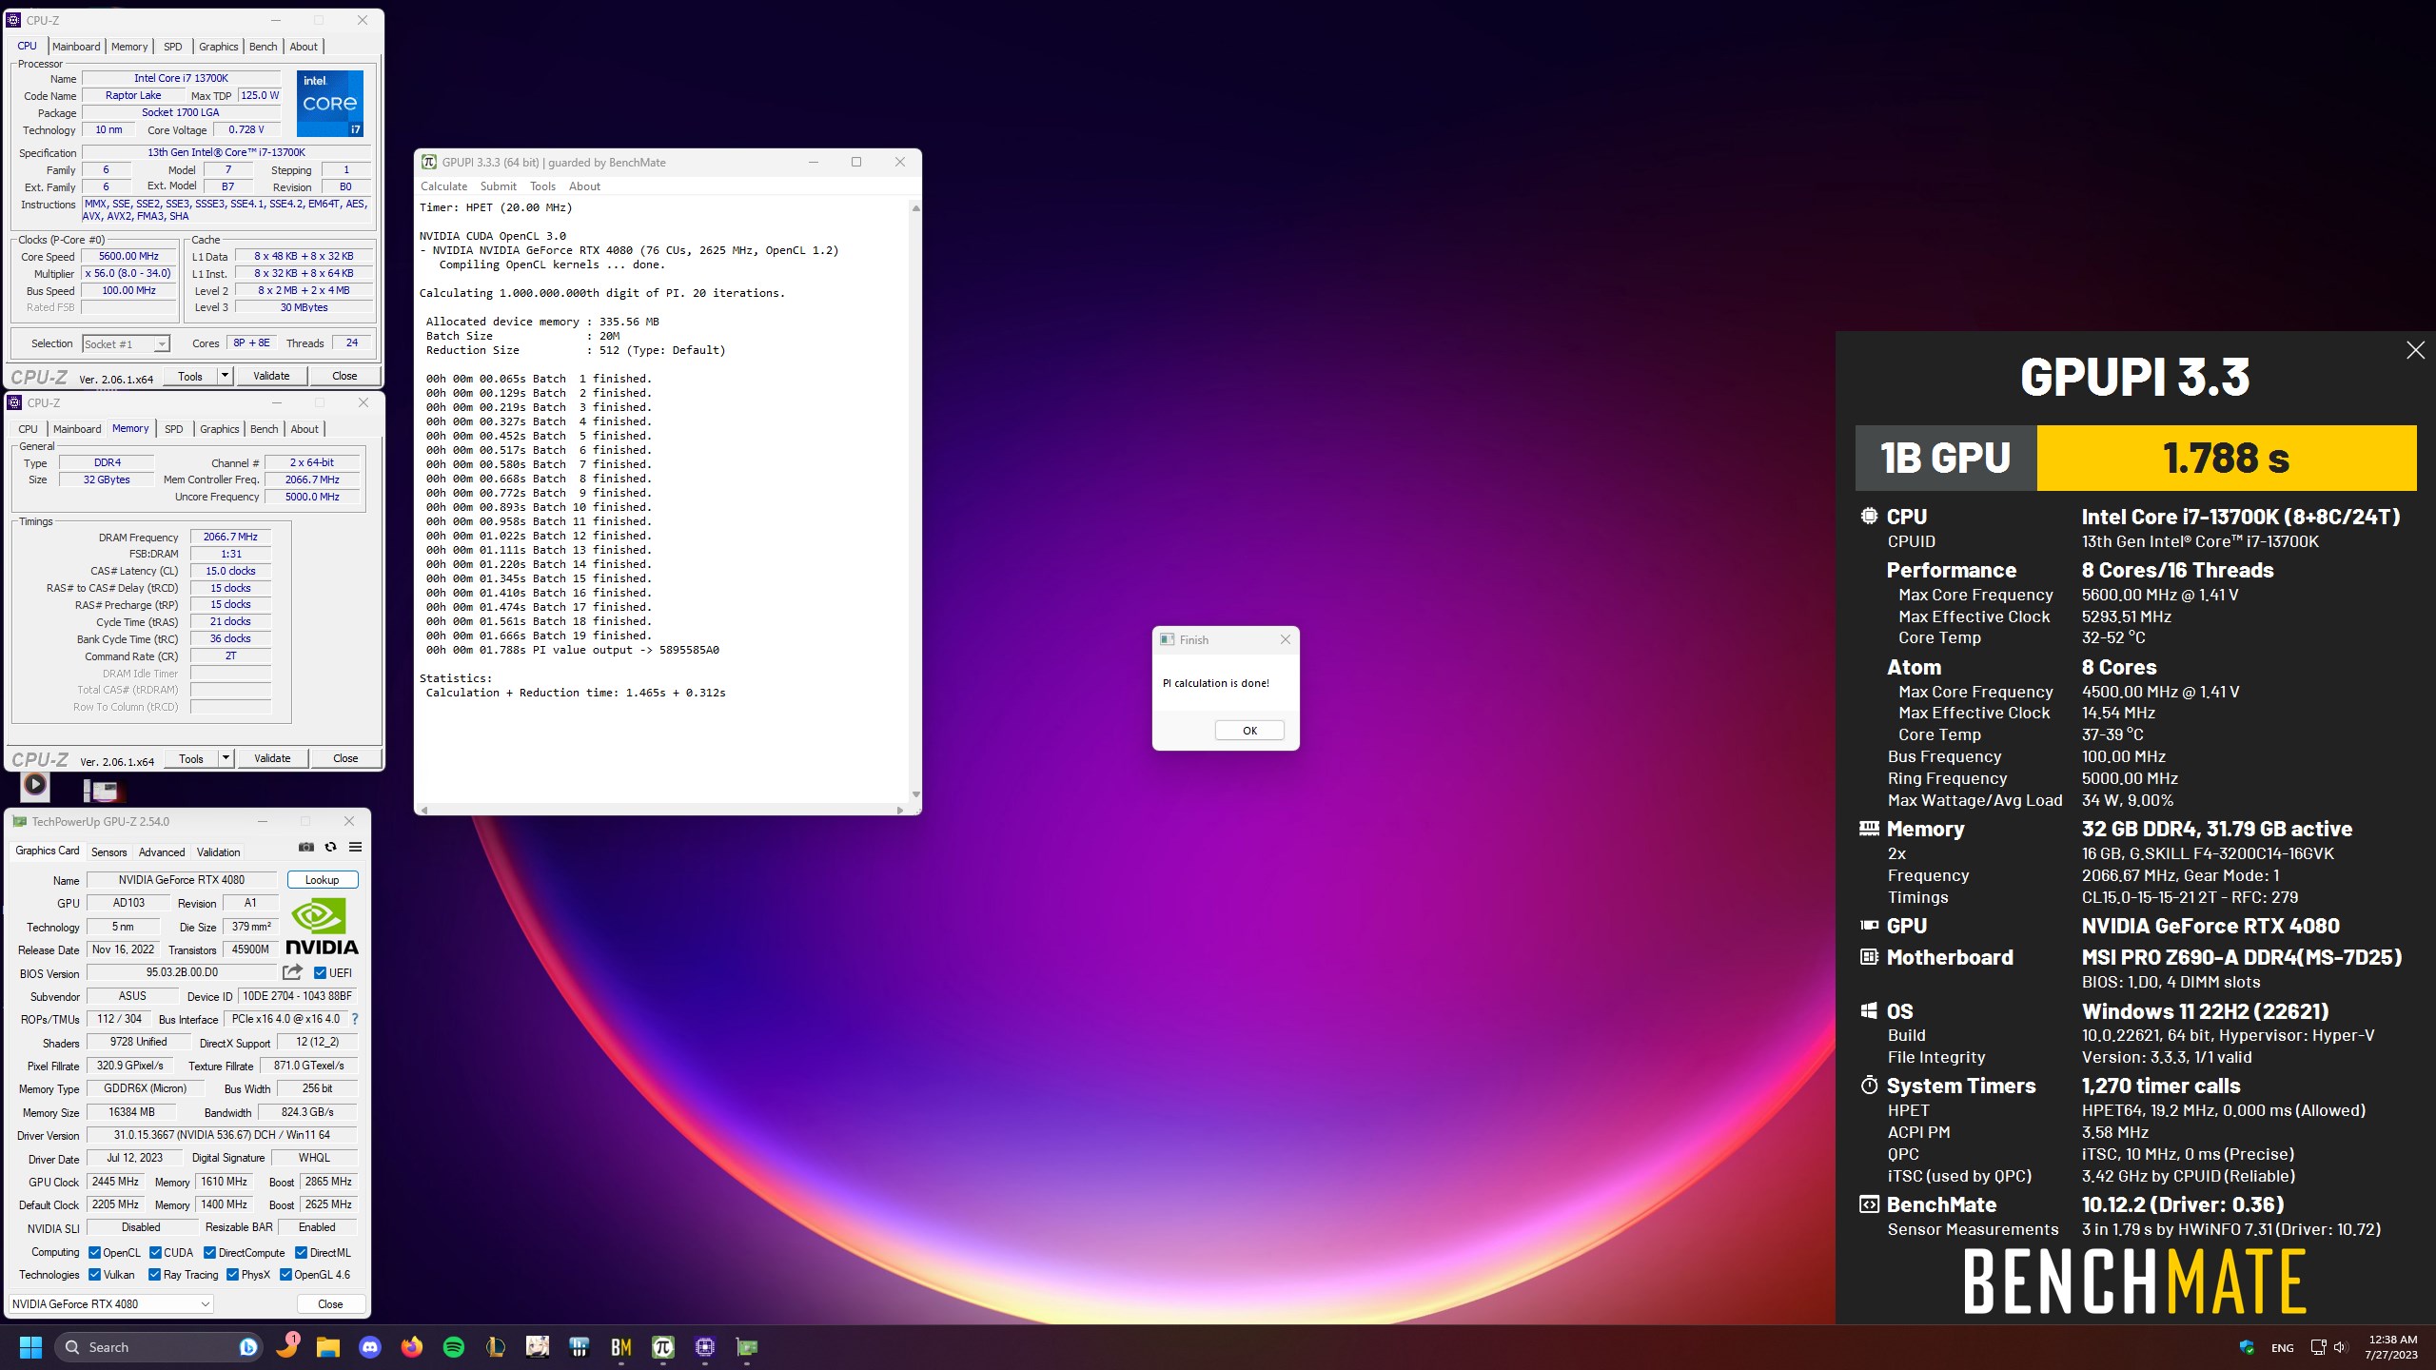Switch to SPD tab in top CPU-Z window
The image size is (2436, 1370).
point(172,47)
